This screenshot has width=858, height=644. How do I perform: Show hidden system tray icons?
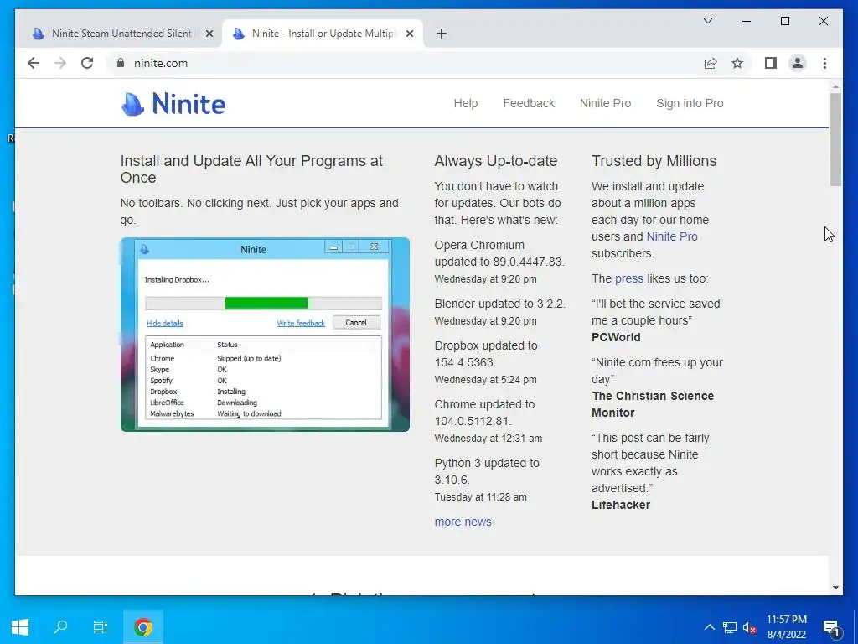click(x=709, y=627)
